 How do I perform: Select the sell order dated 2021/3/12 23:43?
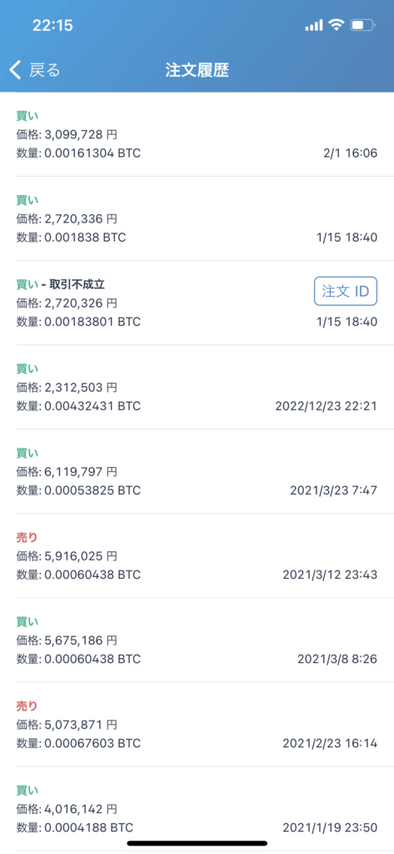197,555
